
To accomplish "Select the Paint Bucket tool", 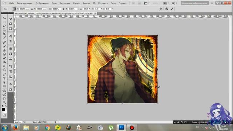I will [4, 62].
